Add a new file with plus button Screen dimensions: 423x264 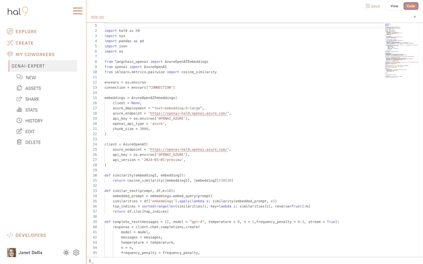[415, 17]
